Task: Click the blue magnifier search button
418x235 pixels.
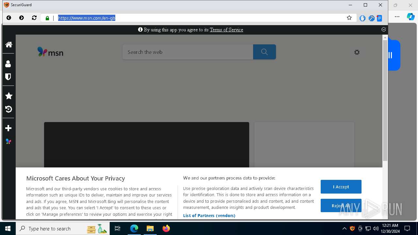Action: [x=265, y=52]
